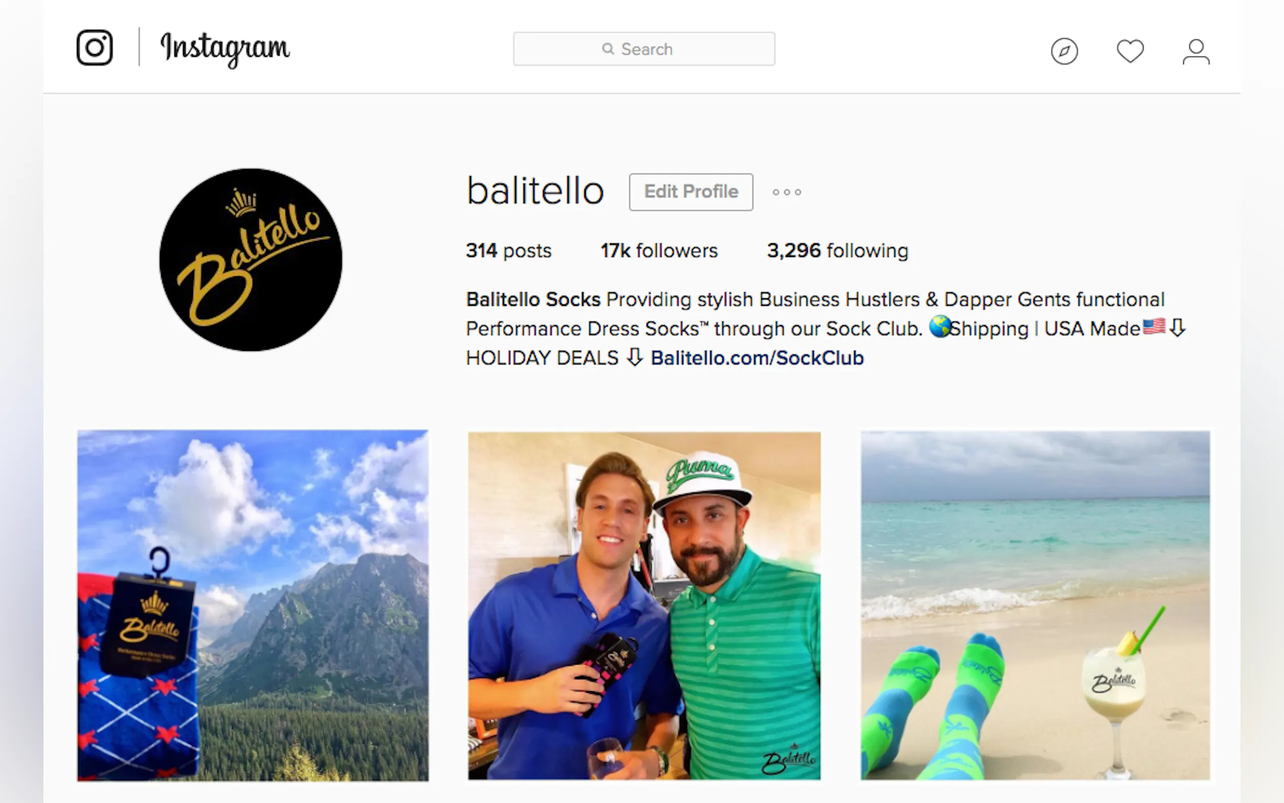Open the Balitello.com/SockClub link
Screen dimensions: 1284x803
pos(757,358)
